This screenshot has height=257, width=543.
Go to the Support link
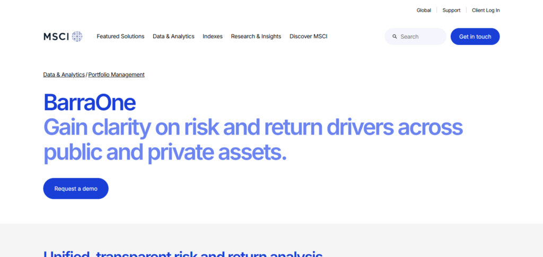(451, 10)
